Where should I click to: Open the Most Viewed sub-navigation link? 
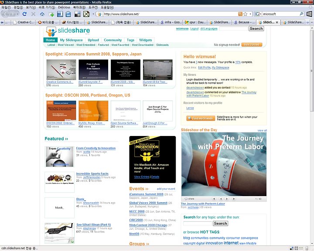[66, 45]
